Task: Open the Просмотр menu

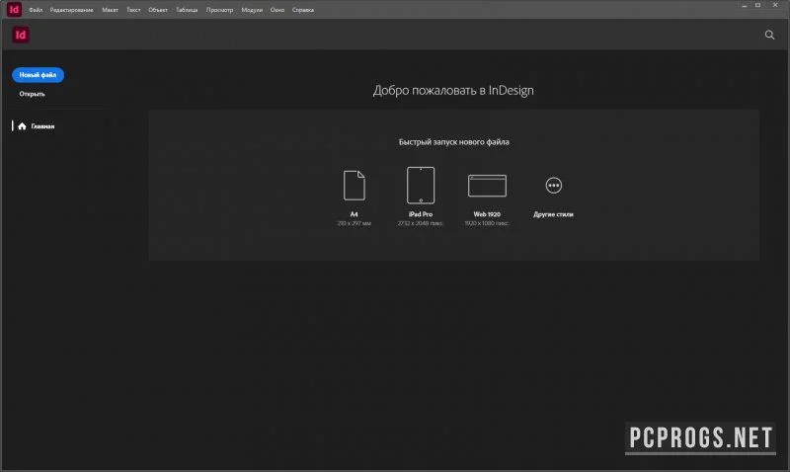Action: click(x=219, y=10)
